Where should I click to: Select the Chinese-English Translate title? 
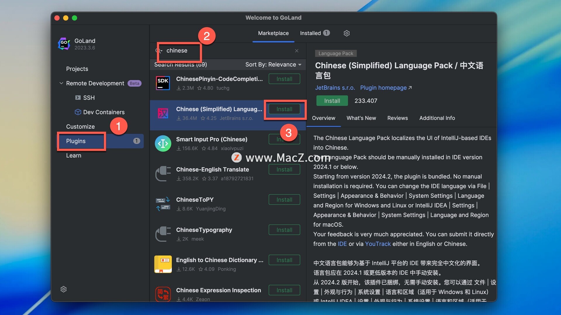pos(212,169)
